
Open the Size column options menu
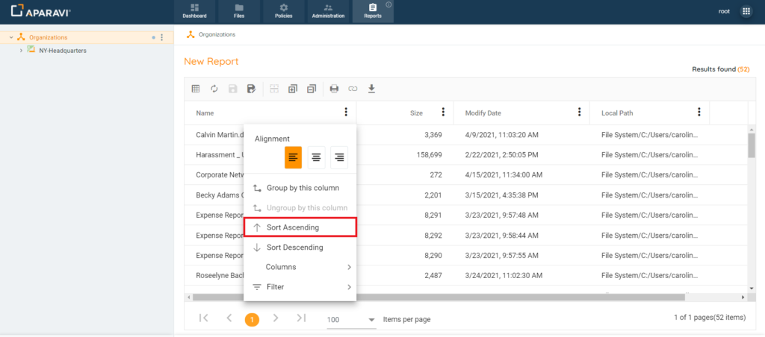coord(443,113)
